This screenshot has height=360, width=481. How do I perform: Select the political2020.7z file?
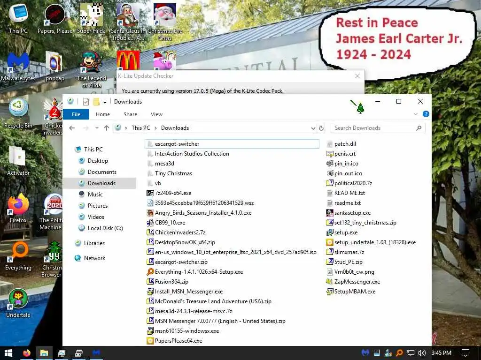coord(349,183)
